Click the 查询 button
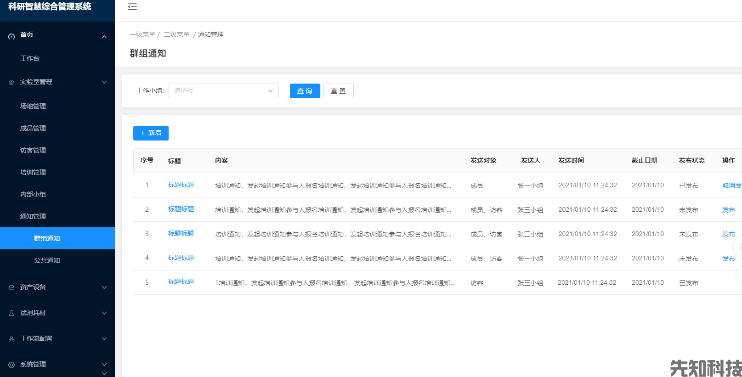This screenshot has height=377, width=742. pyautogui.click(x=305, y=91)
